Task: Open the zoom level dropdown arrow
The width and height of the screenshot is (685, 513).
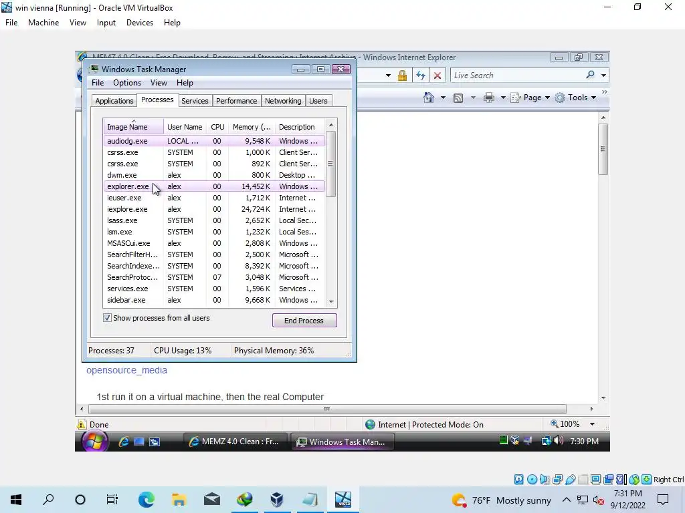Action: [592, 424]
